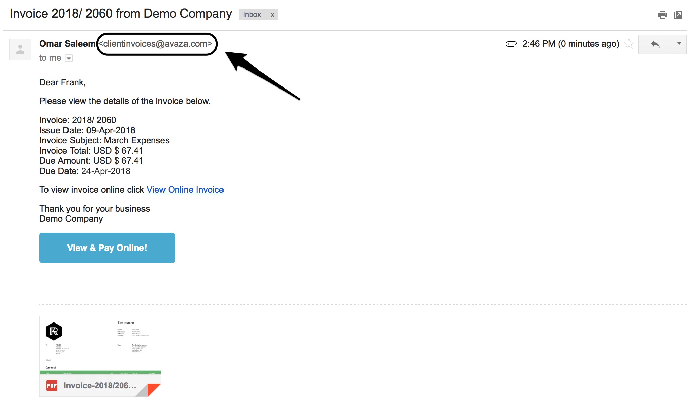This screenshot has height=411, width=698.
Task: Click the sender avatar icon
Action: (x=20, y=50)
